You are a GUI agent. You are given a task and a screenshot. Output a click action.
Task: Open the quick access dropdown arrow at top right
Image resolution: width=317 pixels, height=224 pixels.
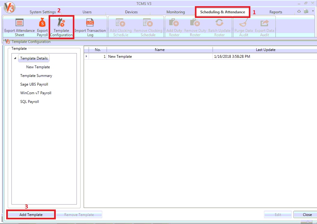(313, 11)
